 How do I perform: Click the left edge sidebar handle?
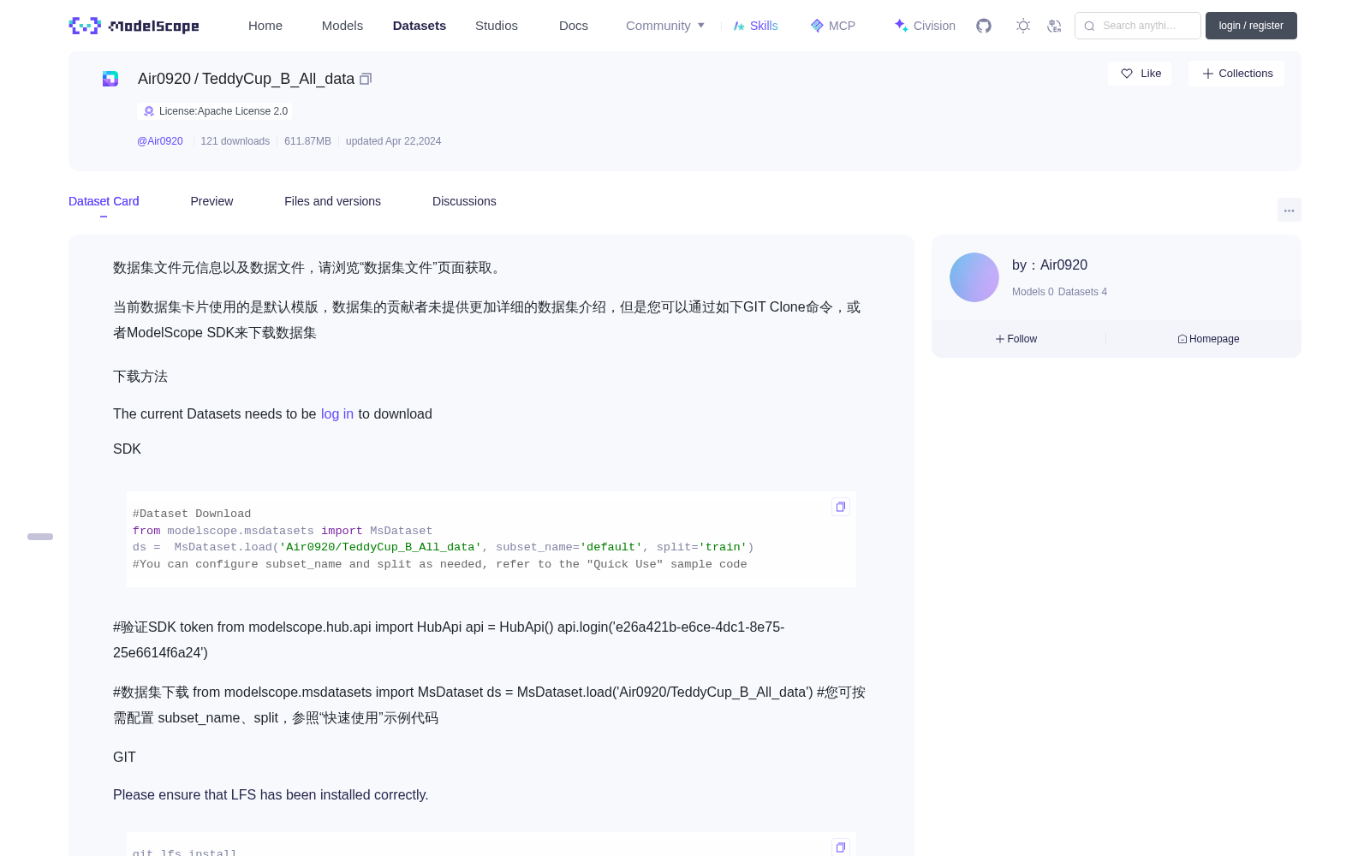(x=40, y=537)
